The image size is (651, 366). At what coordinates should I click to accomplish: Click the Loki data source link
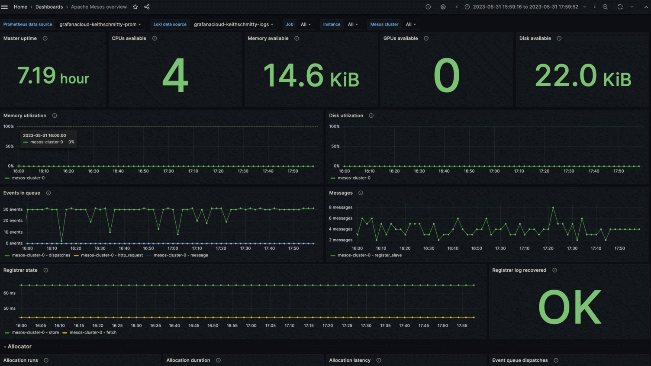click(x=170, y=24)
